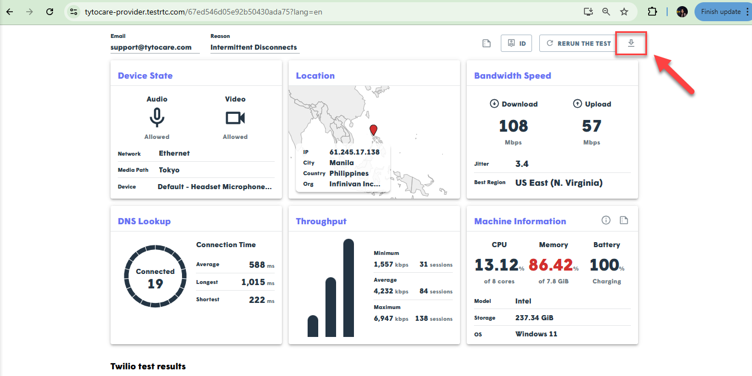Click the Email field support@tytocare.com
The width and height of the screenshot is (752, 376).
tap(155, 47)
